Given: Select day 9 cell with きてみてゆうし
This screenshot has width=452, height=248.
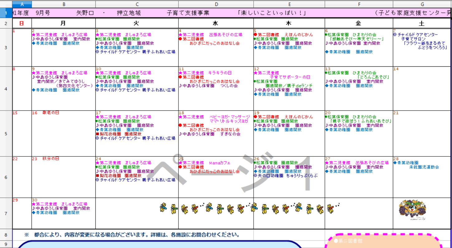Looking at the screenshot, I should coord(64,88).
